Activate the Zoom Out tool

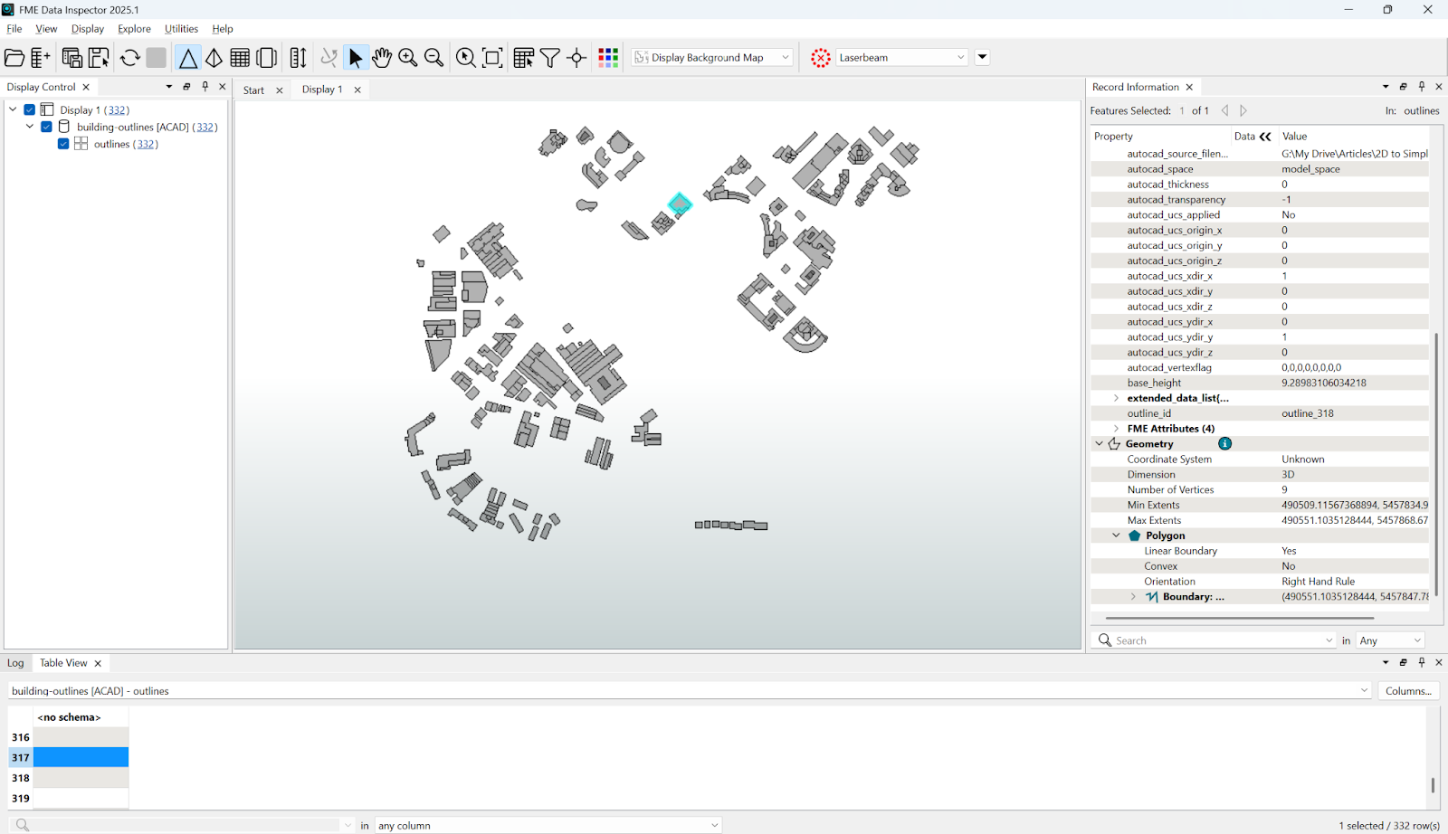(434, 57)
